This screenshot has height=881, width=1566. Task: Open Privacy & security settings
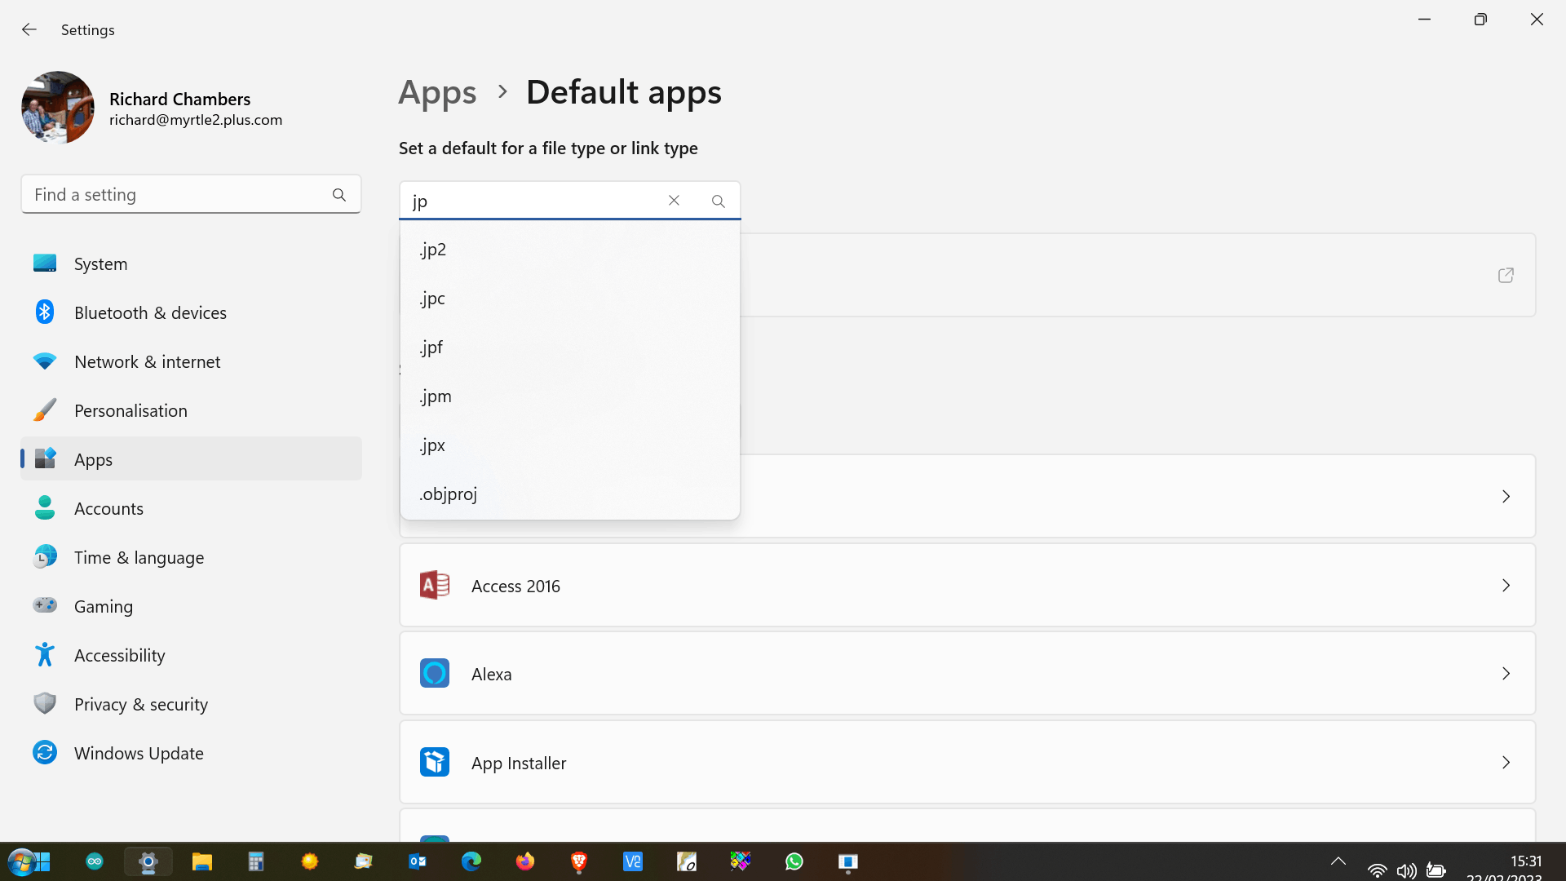[191, 704]
